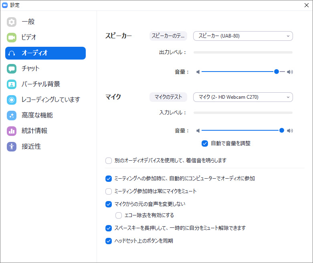The width and height of the screenshot is (313, 263).
Task: Click the speaker volume slider handle
Action: point(277,72)
